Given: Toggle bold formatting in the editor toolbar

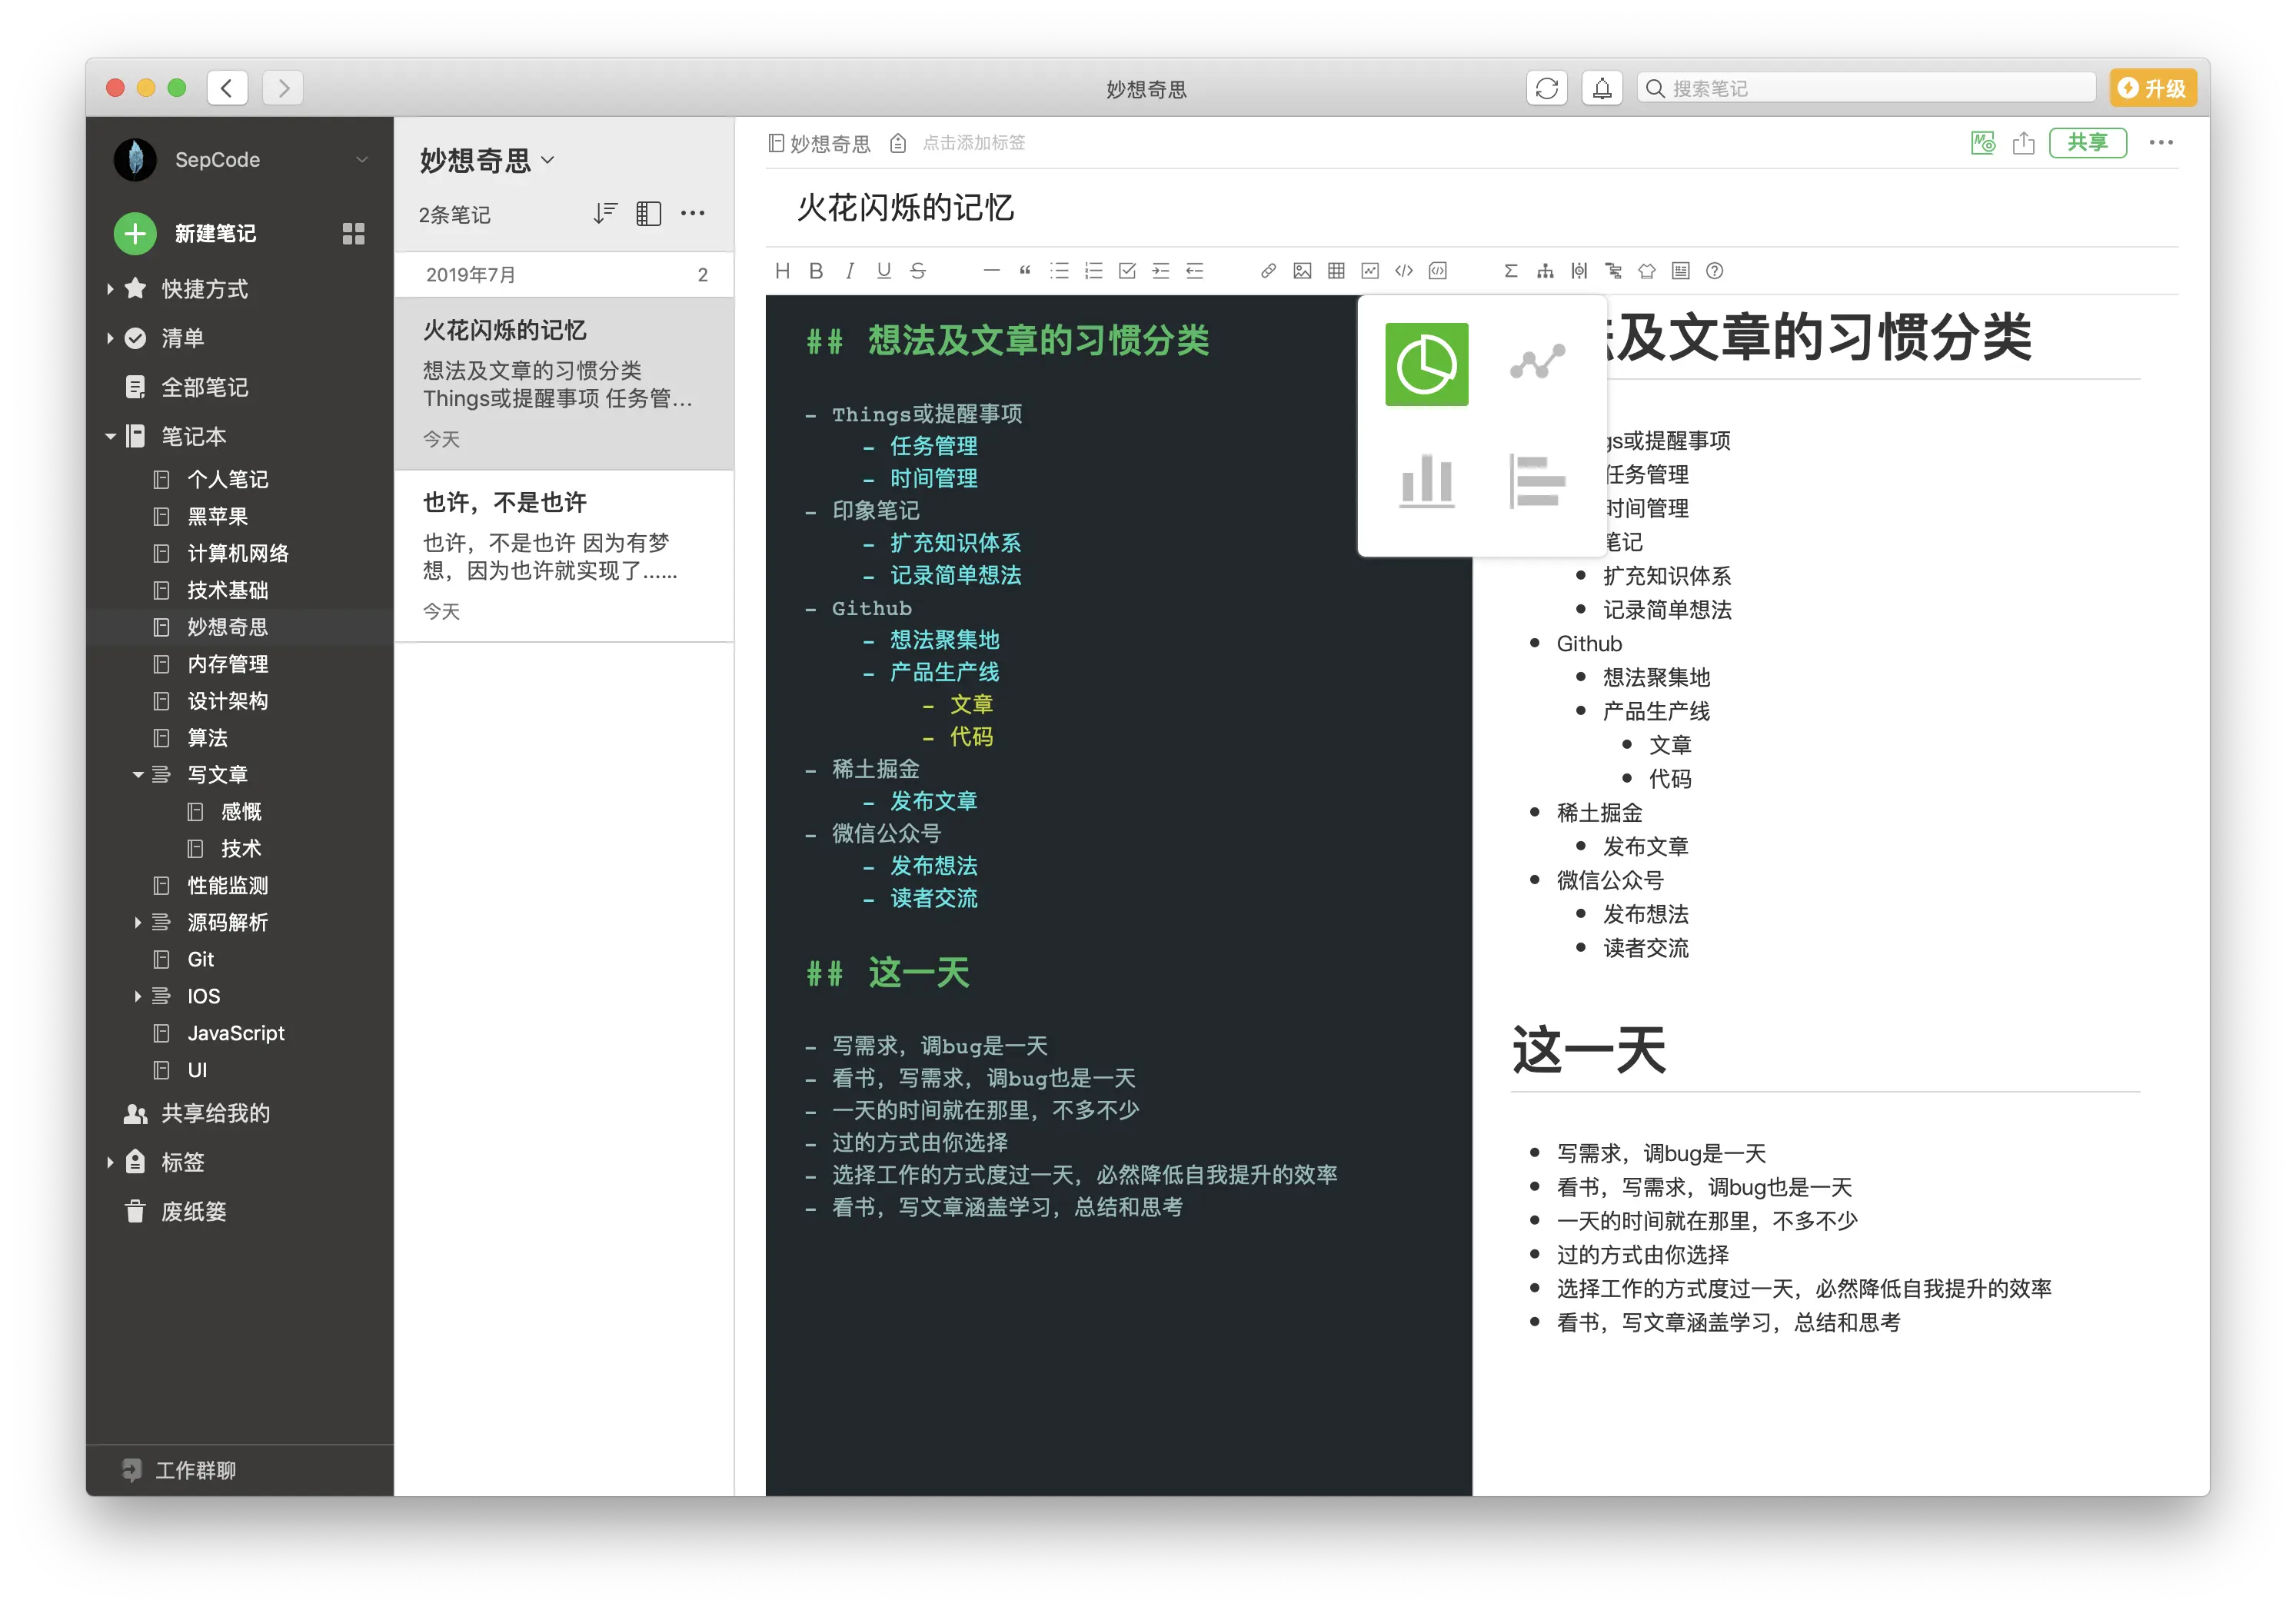Looking at the screenshot, I should 816,271.
